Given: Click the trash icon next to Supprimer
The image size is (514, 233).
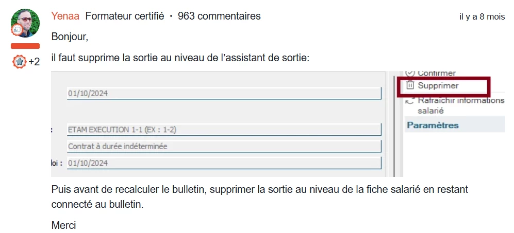Looking at the screenshot, I should pos(410,85).
